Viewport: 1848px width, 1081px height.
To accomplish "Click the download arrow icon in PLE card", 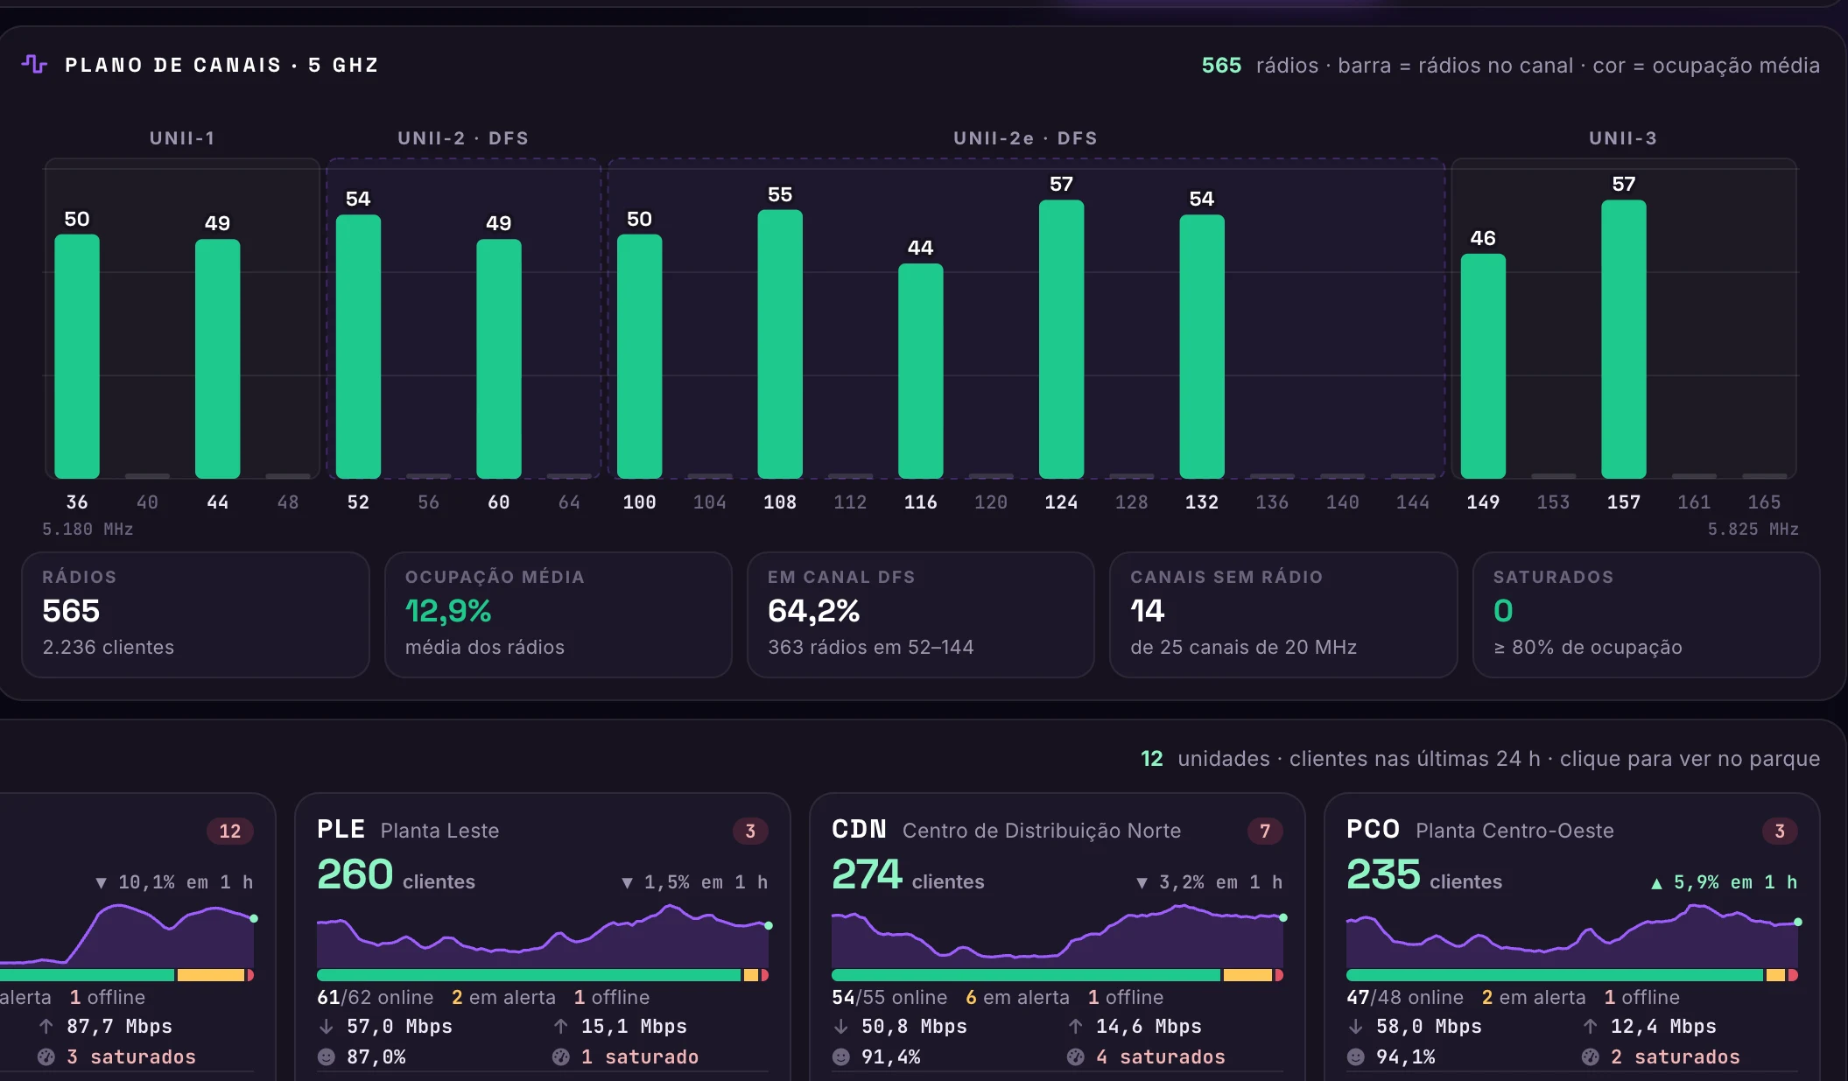I will point(327,1026).
